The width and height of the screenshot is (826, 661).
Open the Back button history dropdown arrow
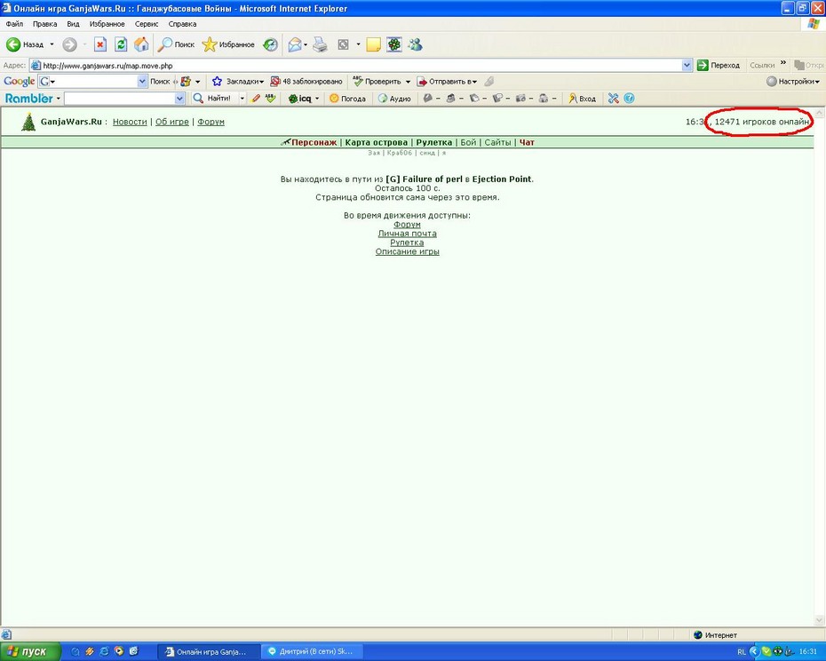coord(52,44)
